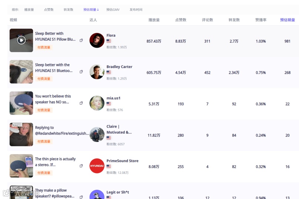Click creator name PrimeSound Store
The height and width of the screenshot is (199, 299).
pos(122,161)
